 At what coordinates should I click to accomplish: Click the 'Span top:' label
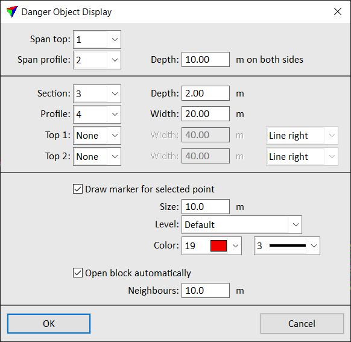51,39
